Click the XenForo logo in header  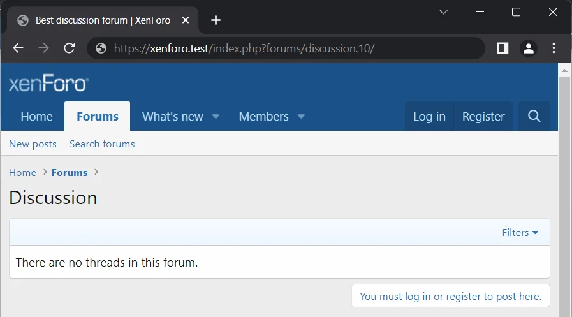tap(48, 84)
